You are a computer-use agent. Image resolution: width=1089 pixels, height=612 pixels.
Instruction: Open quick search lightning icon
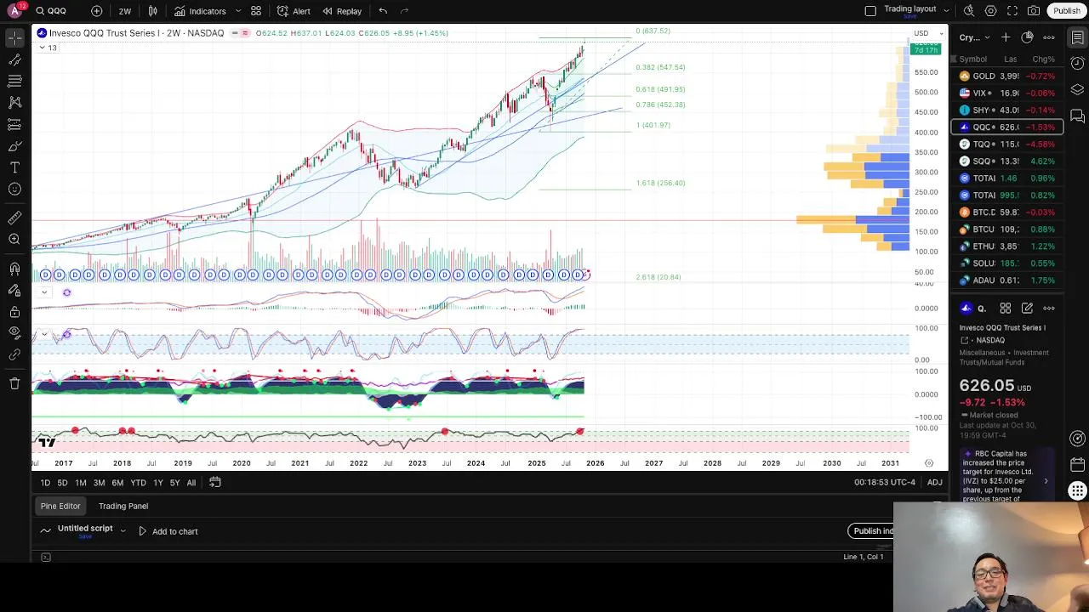pos(969,11)
